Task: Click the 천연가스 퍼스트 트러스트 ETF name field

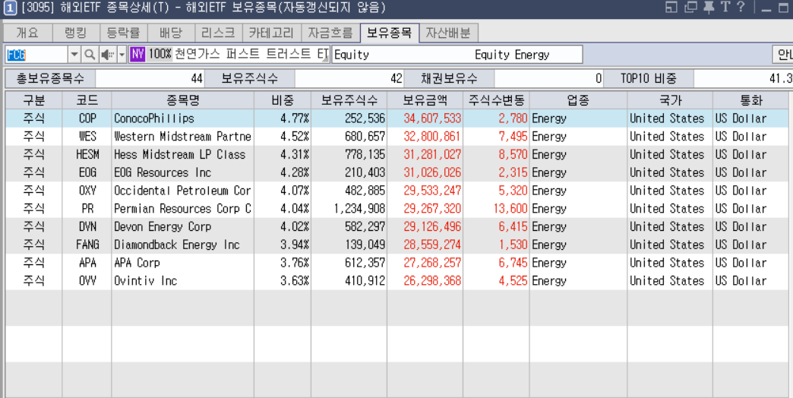Action: coord(252,54)
